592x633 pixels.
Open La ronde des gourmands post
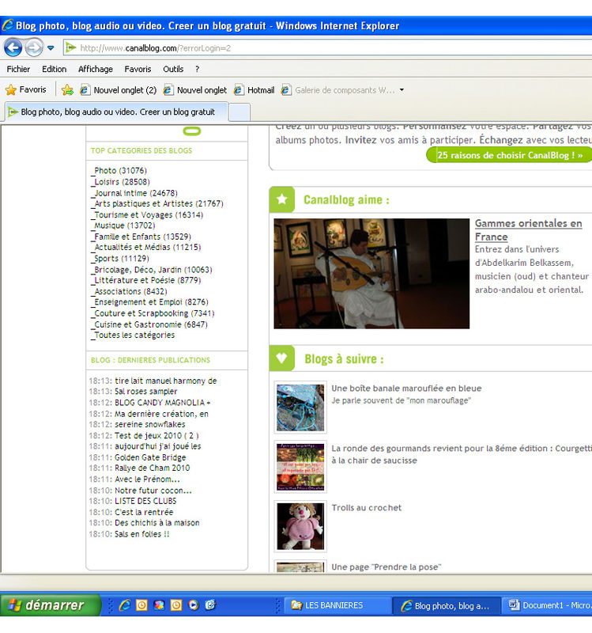(462, 454)
